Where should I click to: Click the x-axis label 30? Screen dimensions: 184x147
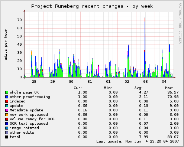pos(71,82)
